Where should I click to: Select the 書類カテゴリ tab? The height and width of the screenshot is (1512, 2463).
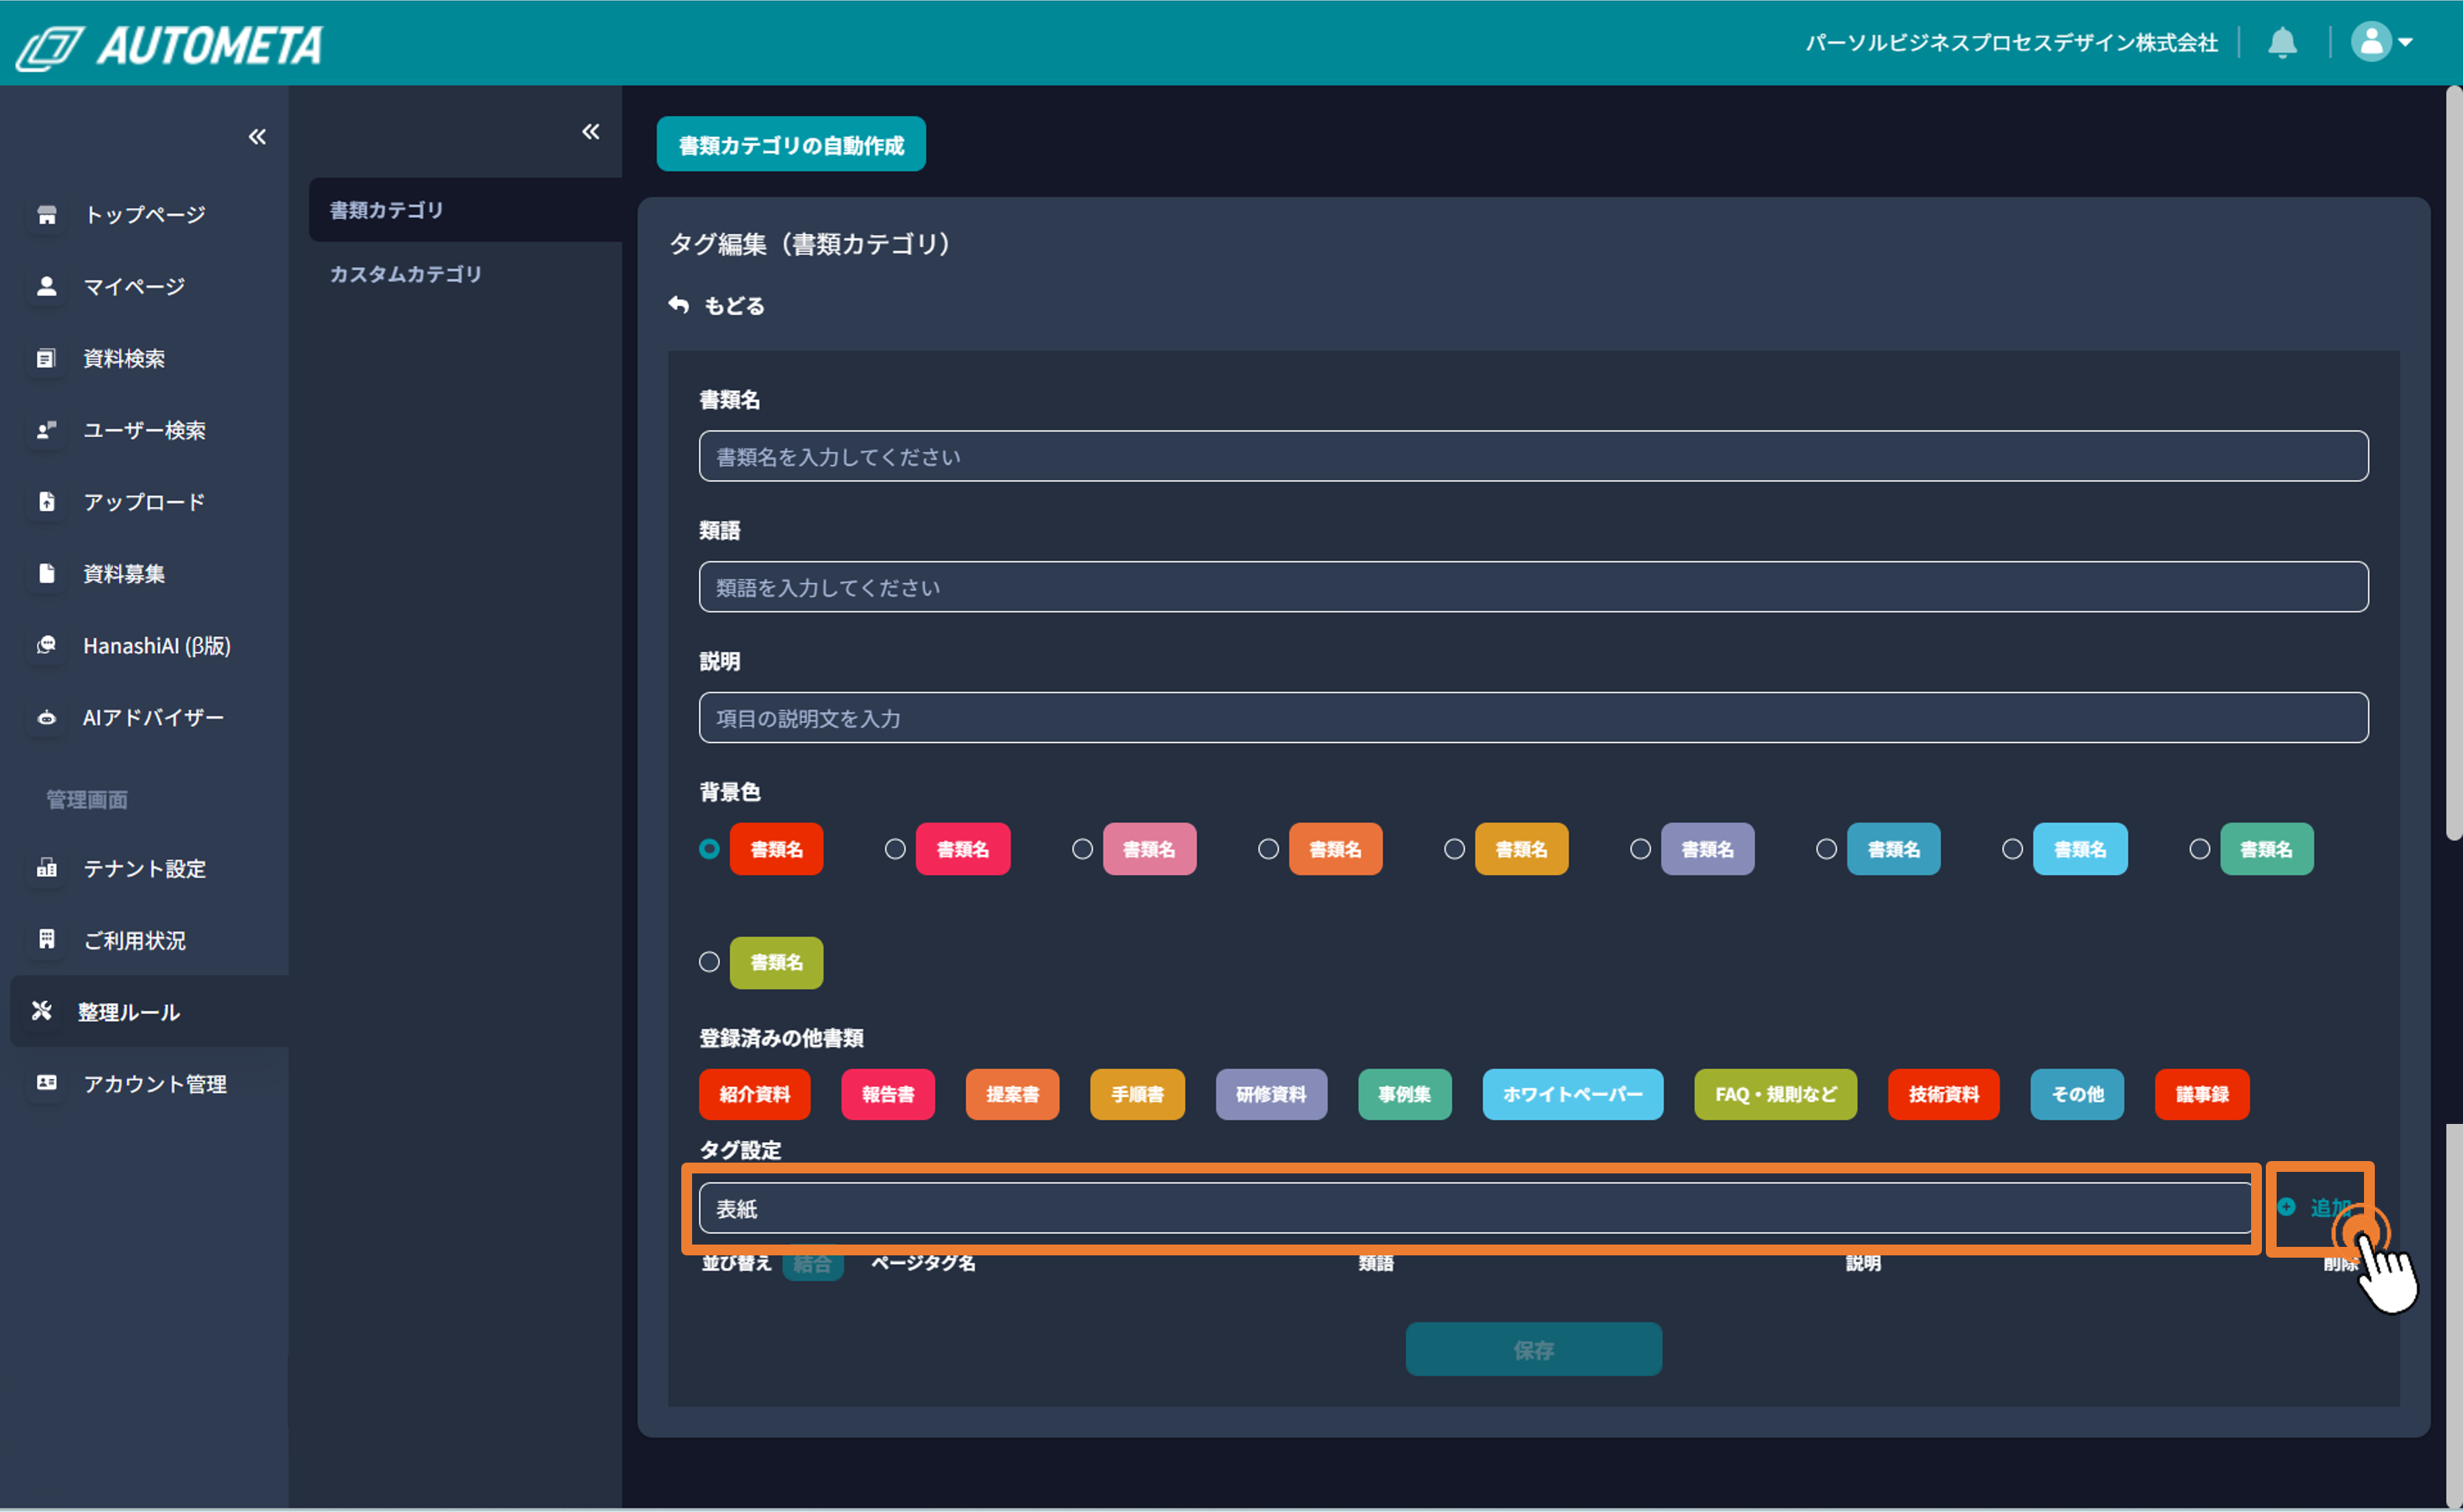coord(466,210)
